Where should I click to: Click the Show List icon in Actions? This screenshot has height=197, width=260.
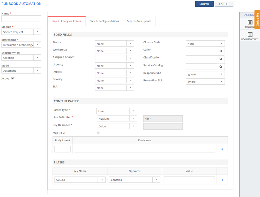click(250, 23)
